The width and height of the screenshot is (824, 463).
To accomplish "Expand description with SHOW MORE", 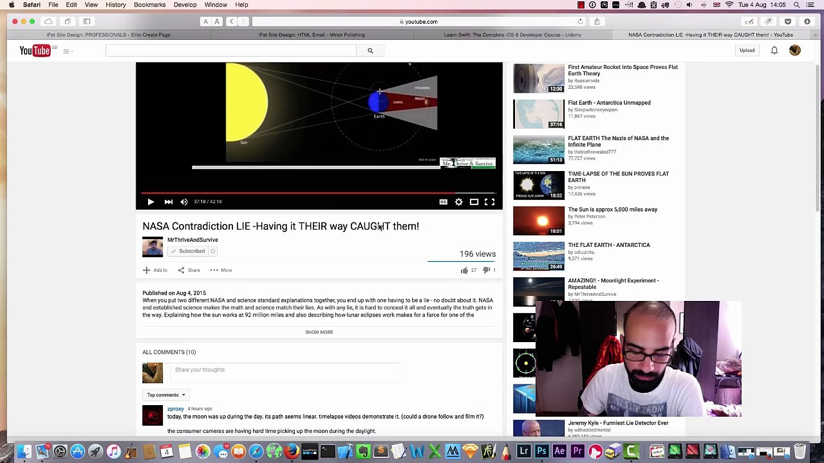I will [x=319, y=332].
